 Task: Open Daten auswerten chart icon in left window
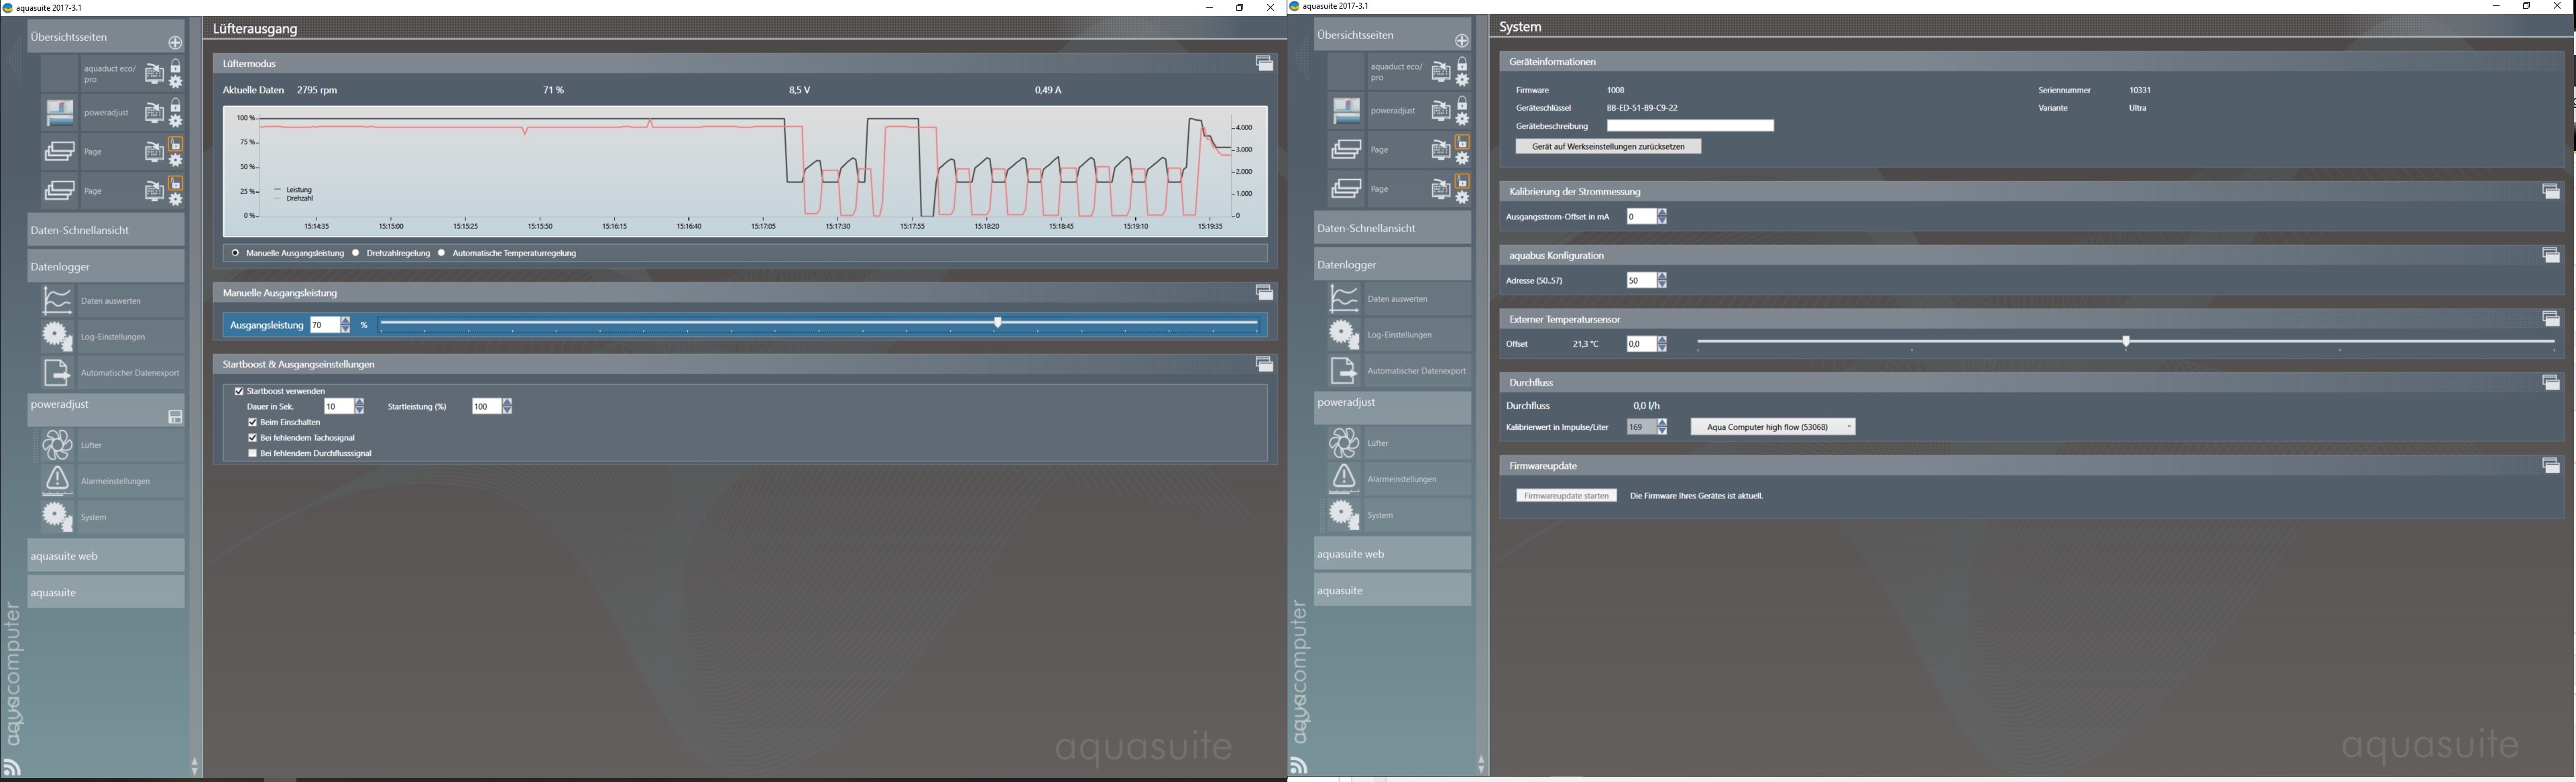58,300
